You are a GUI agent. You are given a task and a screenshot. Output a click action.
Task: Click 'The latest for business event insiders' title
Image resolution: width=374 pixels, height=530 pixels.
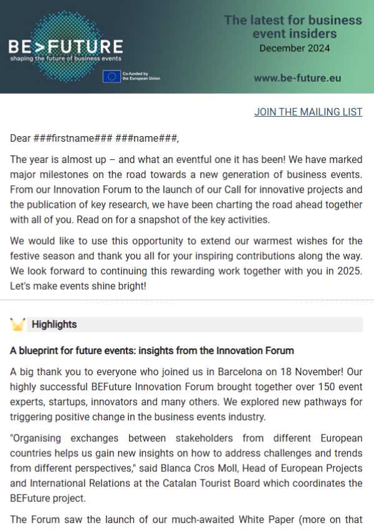(293, 27)
